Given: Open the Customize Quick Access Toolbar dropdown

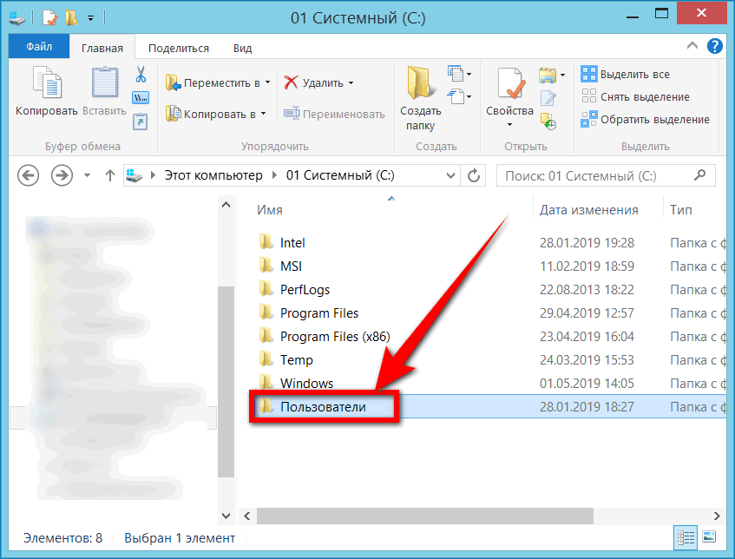Looking at the screenshot, I should 90,18.
